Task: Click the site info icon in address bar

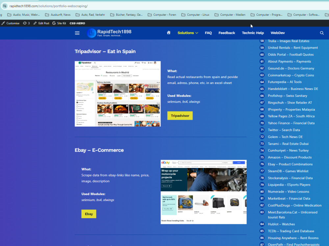Action: coord(5,6)
